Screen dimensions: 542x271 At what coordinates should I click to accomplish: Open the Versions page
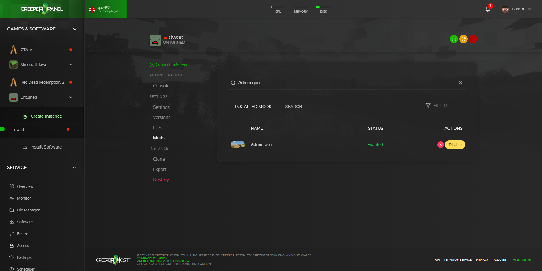(161, 117)
